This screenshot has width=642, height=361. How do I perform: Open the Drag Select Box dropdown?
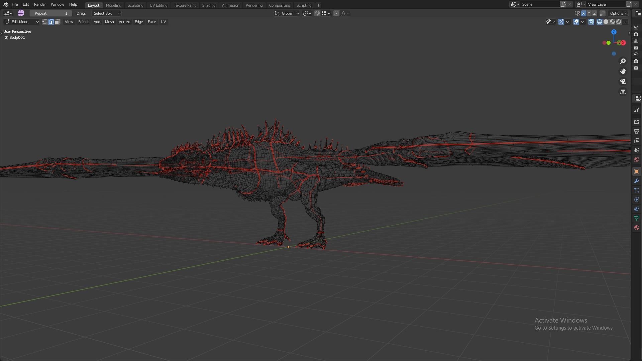[x=107, y=13]
